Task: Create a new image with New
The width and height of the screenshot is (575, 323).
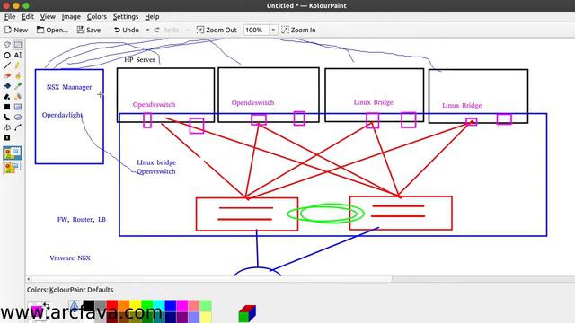Action: 16,30
